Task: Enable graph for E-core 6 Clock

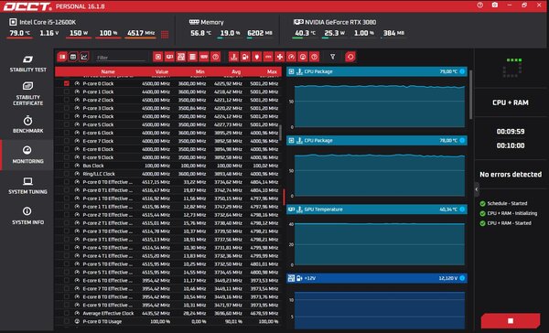Action: point(67,133)
